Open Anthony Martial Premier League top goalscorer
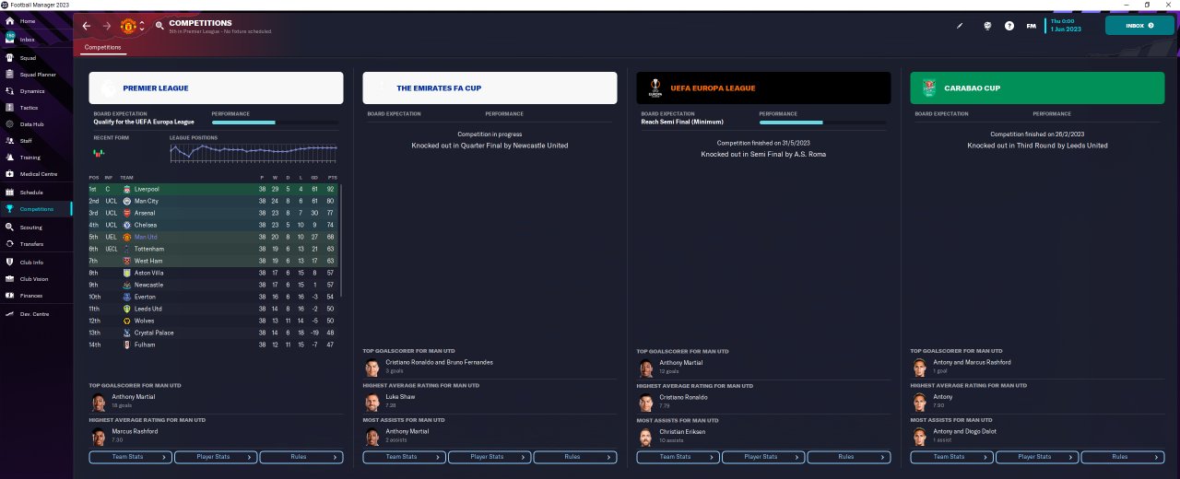Screen dimensions: 1180x479 click(x=134, y=396)
